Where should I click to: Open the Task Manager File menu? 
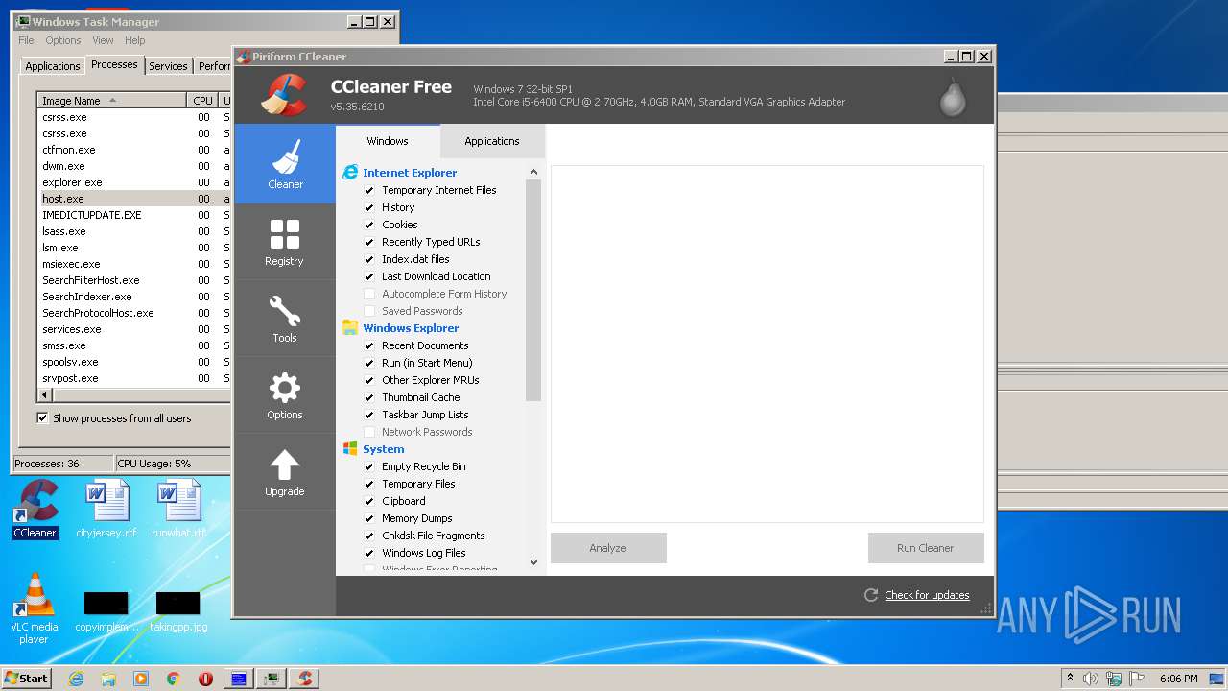[26, 40]
